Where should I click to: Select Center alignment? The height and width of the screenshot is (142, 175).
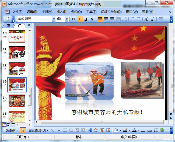pyautogui.click(x=106, y=19)
